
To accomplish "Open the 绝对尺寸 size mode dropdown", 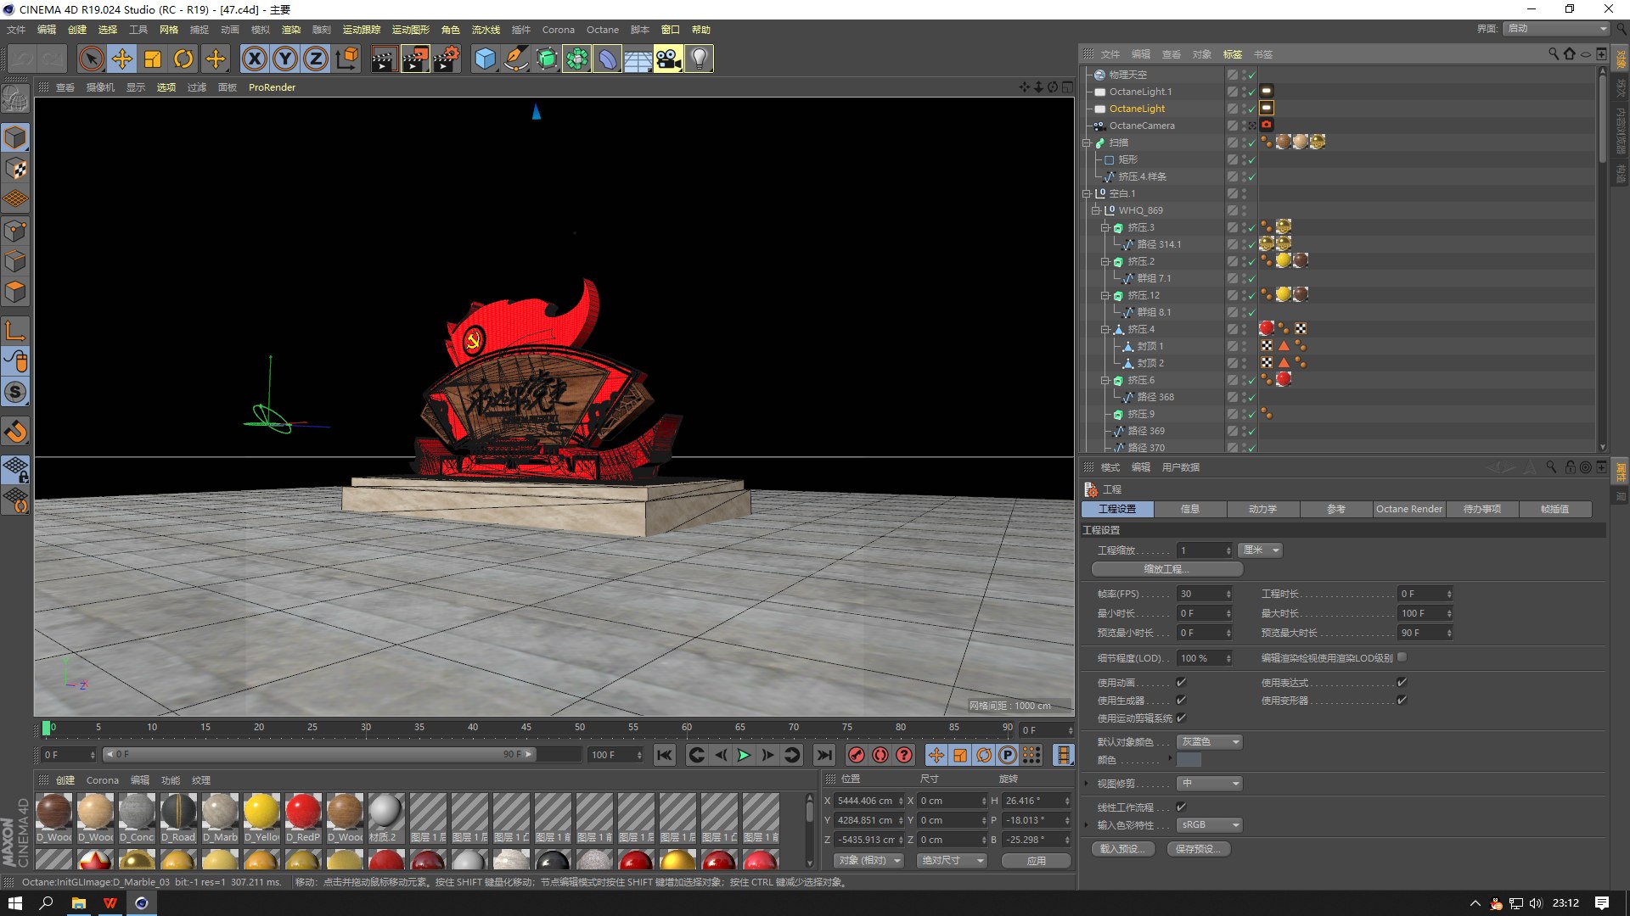I will pyautogui.click(x=953, y=861).
